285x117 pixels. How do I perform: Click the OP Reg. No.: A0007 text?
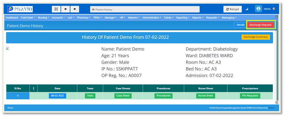(121, 75)
